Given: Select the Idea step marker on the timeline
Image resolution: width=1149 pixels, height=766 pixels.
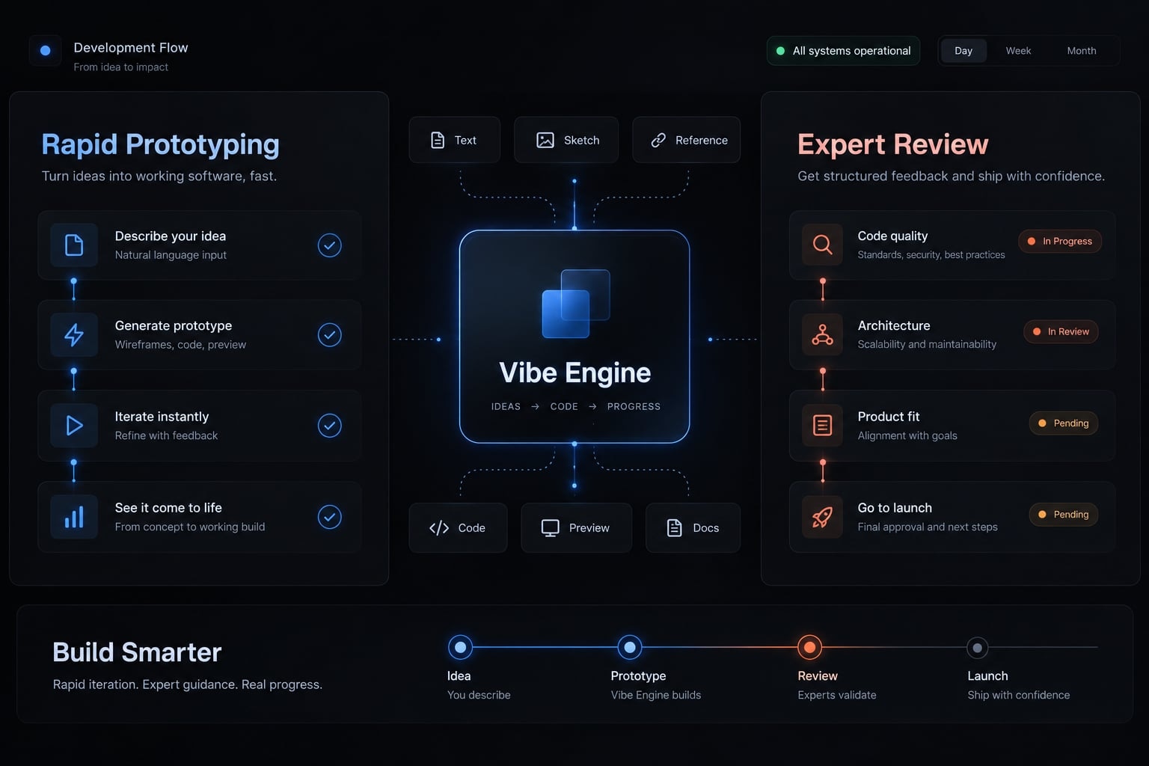Looking at the screenshot, I should 460,647.
